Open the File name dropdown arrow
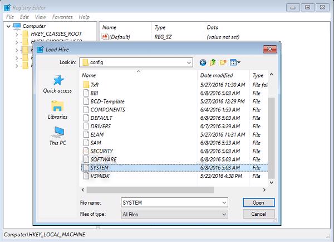The height and width of the screenshot is (242, 334). click(x=224, y=202)
